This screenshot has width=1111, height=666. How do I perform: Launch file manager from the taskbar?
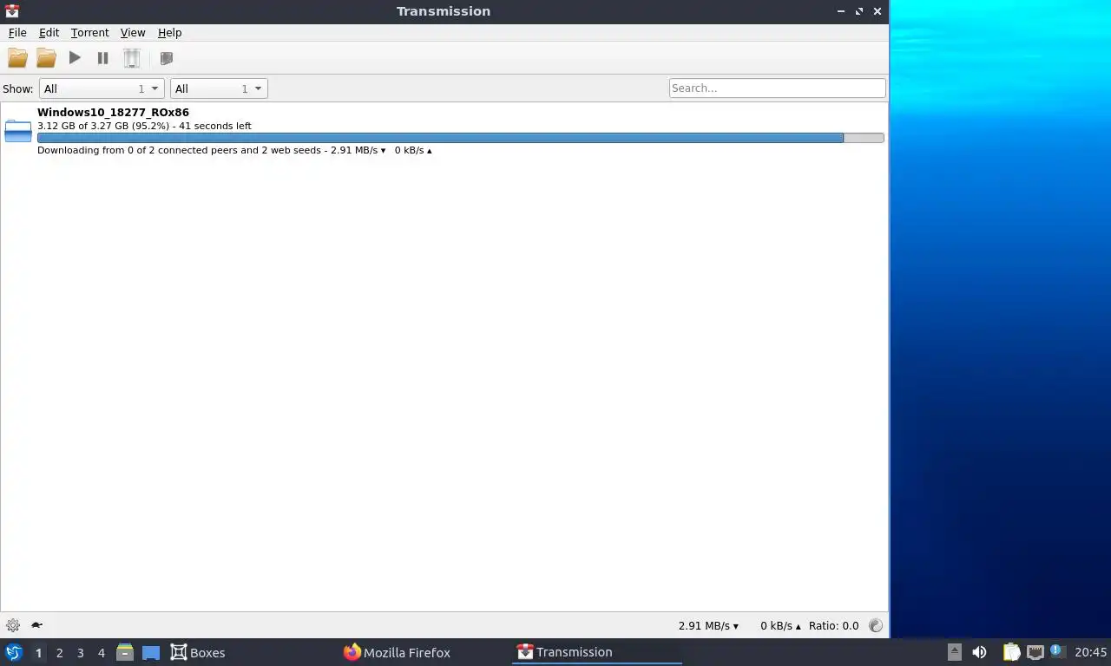125,652
